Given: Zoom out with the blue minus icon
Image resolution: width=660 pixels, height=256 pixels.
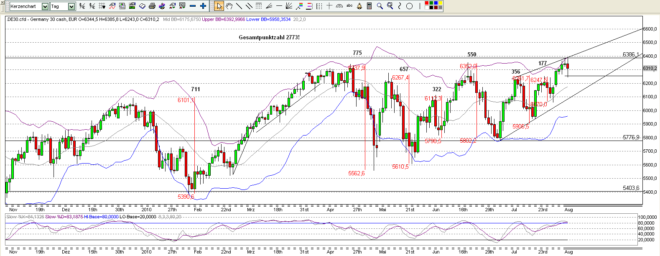Looking at the screenshot, I should click(192, 6).
